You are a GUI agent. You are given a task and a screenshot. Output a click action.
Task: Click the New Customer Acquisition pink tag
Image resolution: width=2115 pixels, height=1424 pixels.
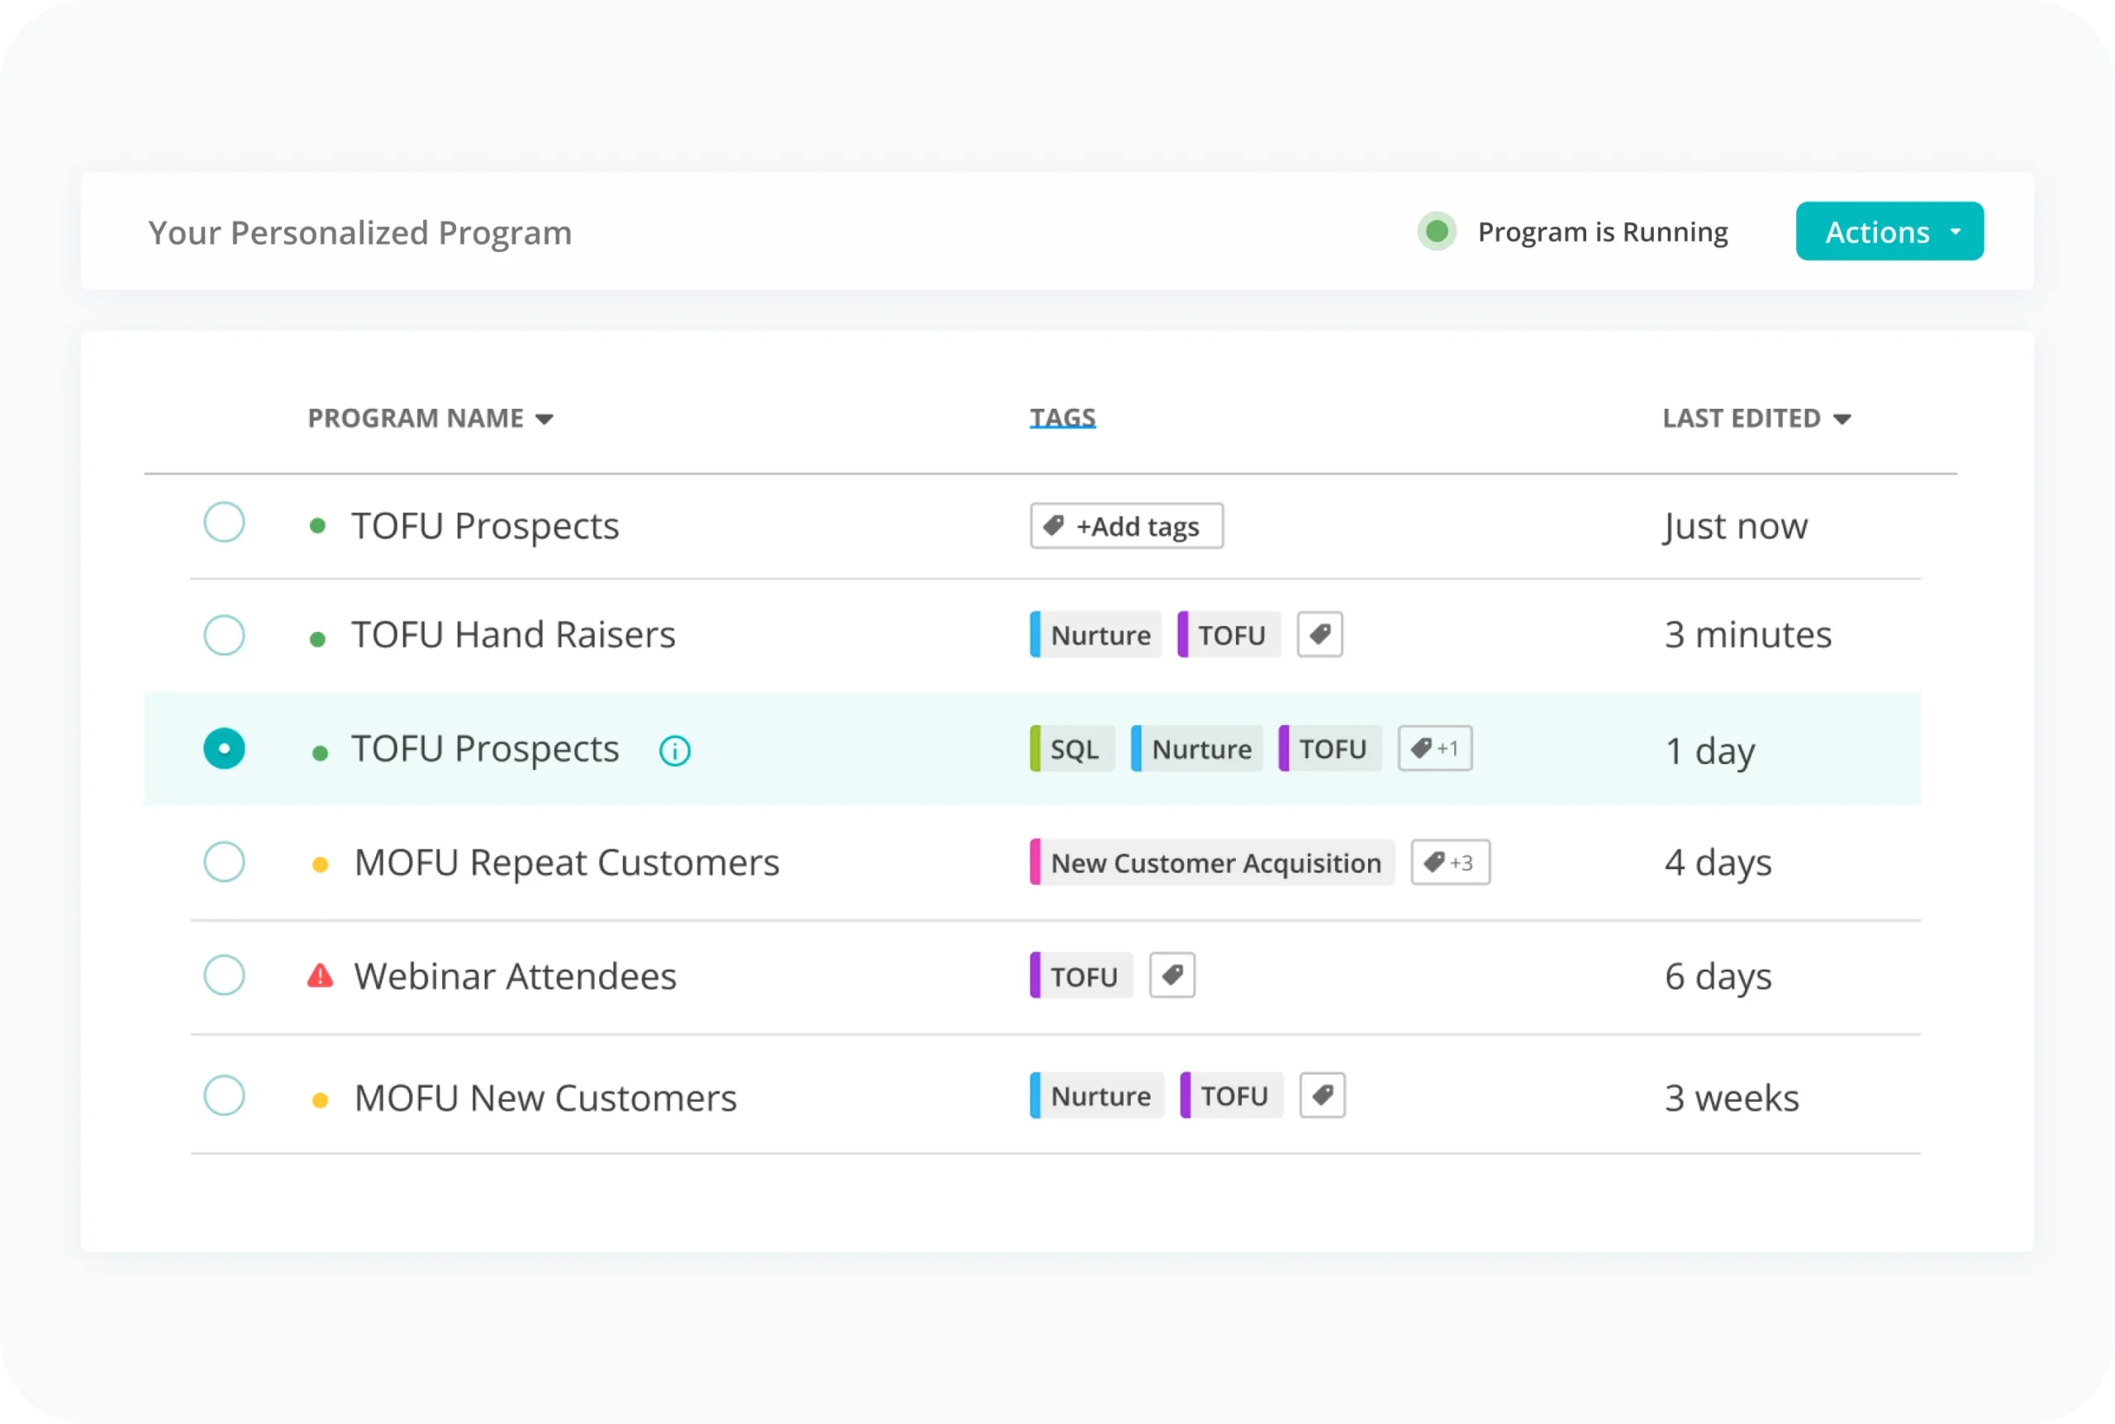click(x=1212, y=863)
